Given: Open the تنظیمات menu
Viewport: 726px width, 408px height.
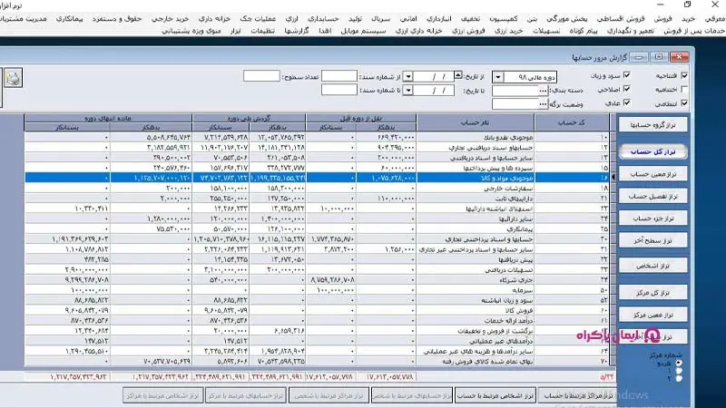Looking at the screenshot, I should pyautogui.click(x=262, y=31).
